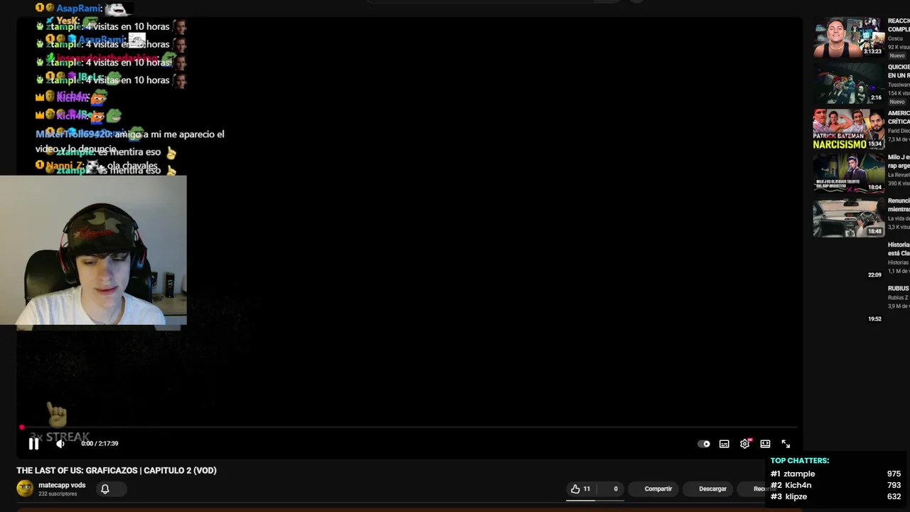
Task: Open the matecapp vods channel name
Action: 62,485
